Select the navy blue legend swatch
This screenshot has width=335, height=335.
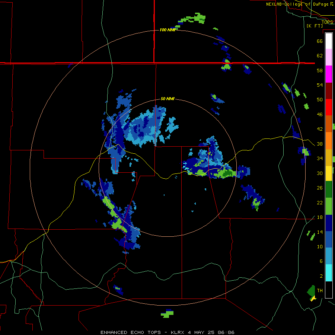click(329, 223)
